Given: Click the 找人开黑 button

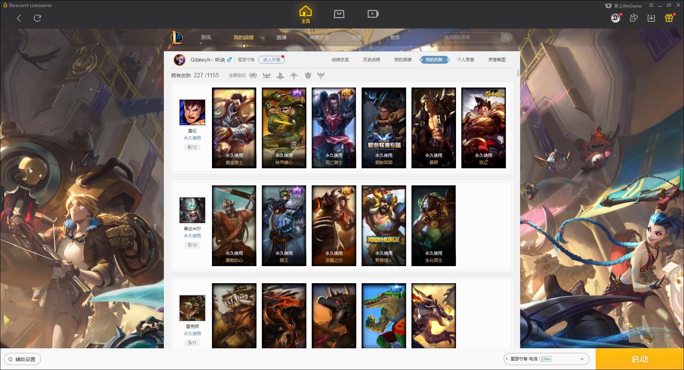Looking at the screenshot, I should (x=271, y=60).
